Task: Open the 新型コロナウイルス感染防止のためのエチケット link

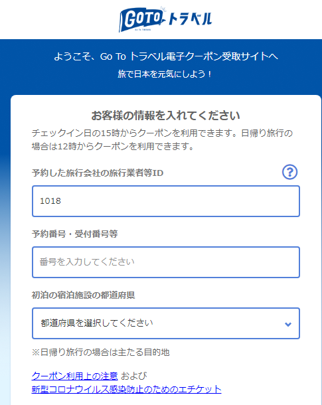Action: 127,389
